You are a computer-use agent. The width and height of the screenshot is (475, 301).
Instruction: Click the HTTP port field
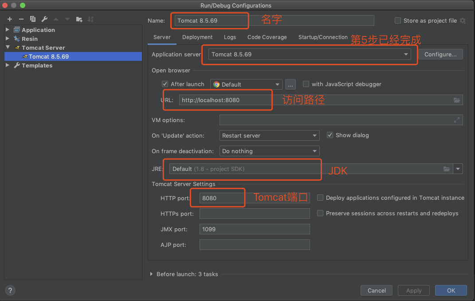(x=255, y=198)
